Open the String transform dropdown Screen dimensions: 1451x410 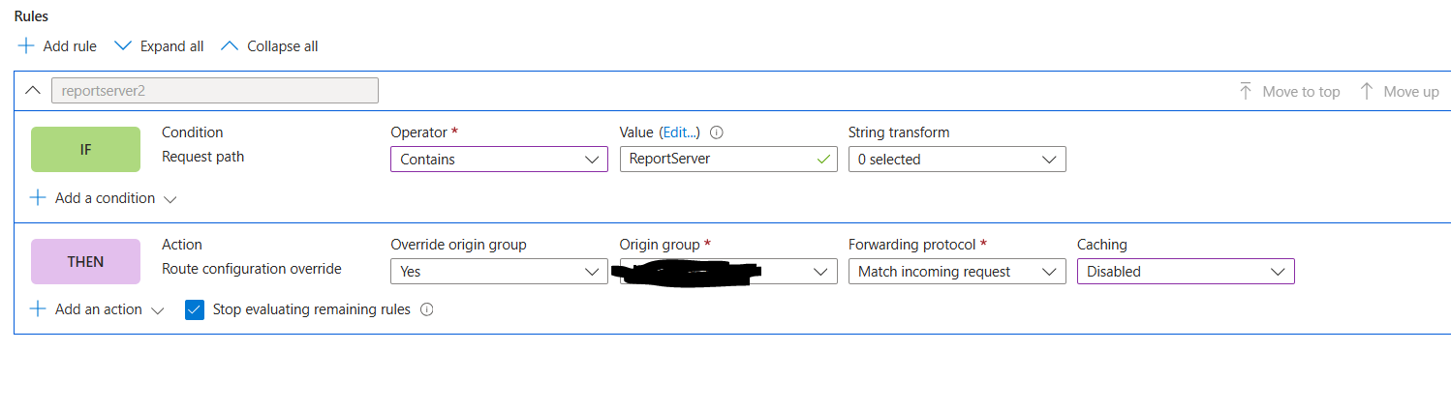(x=957, y=160)
